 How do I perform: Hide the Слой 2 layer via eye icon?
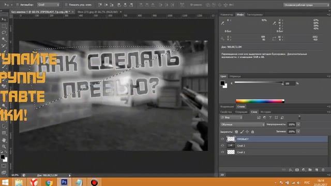click(x=222, y=146)
